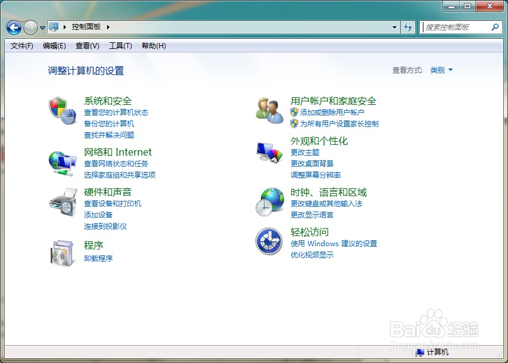Open the 外观和个性化 display icon

coord(269,152)
